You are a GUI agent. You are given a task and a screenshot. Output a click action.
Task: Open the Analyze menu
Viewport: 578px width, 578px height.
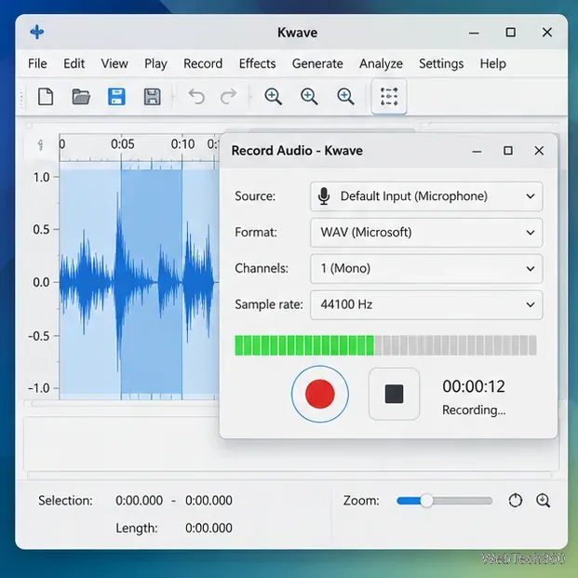click(381, 63)
